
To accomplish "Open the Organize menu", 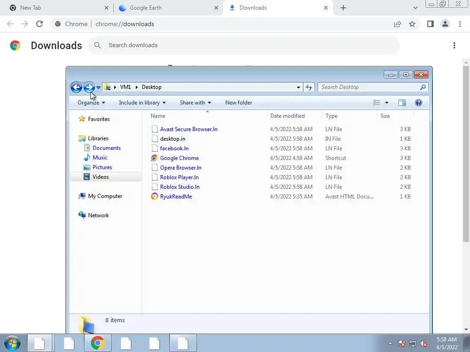I will click(x=91, y=103).
